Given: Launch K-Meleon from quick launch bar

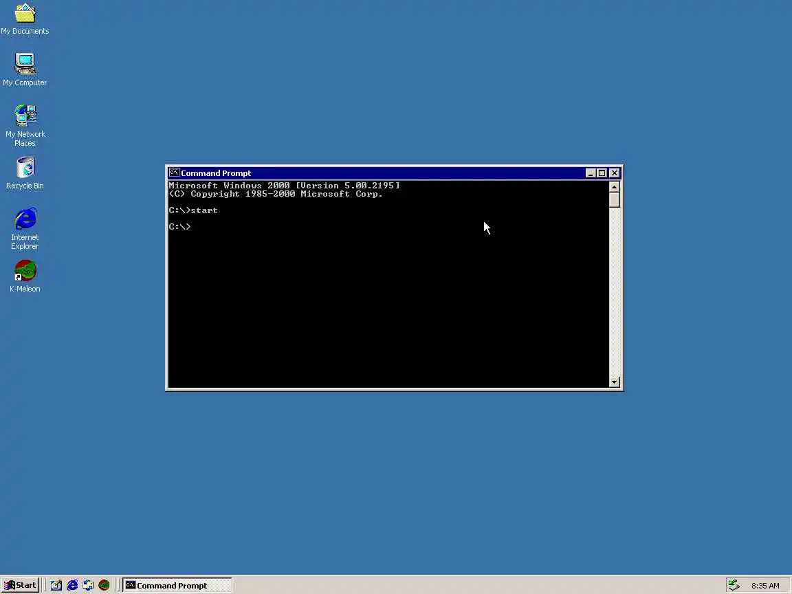Looking at the screenshot, I should 104,586.
